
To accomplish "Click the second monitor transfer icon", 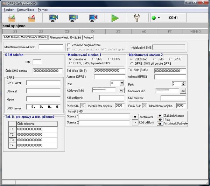I will [73, 17].
